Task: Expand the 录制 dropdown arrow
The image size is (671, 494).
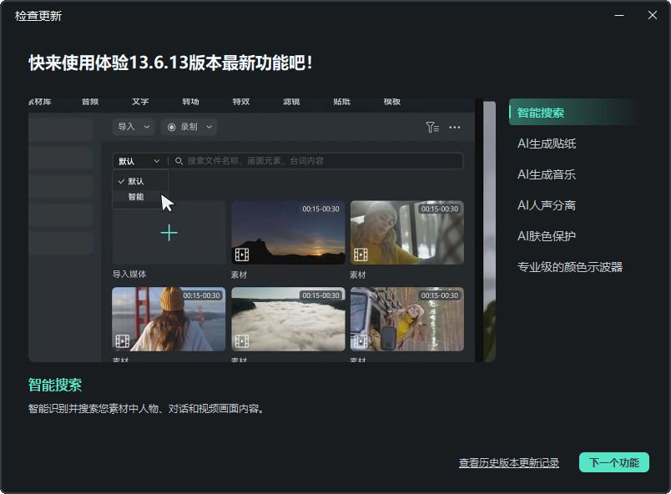Action: coord(209,127)
